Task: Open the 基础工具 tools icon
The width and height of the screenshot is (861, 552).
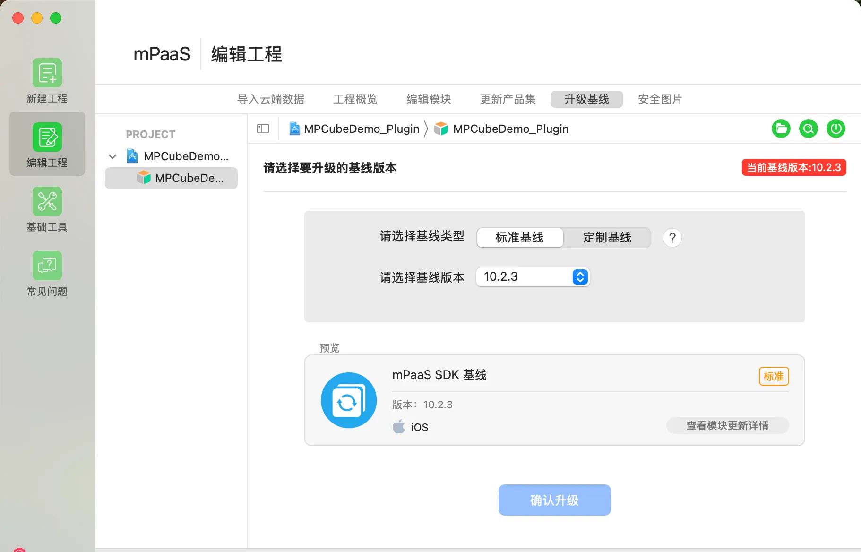Action: (47, 201)
